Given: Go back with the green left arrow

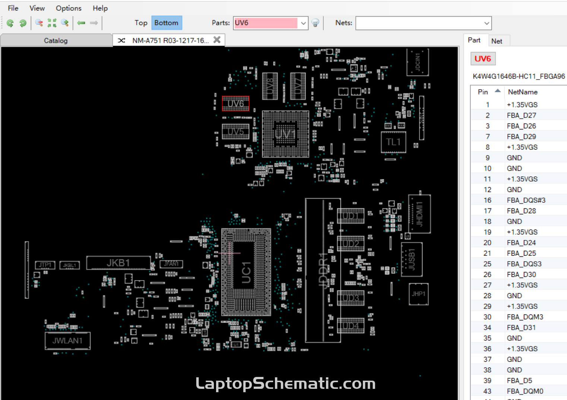Looking at the screenshot, I should 81,23.
